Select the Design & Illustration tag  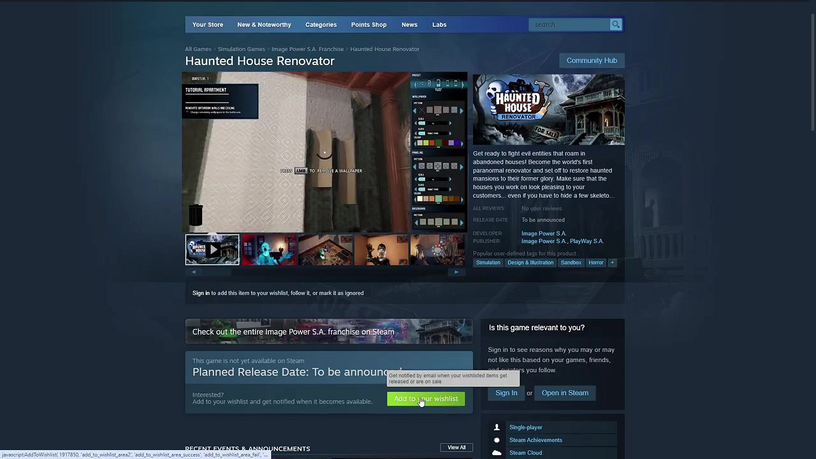click(x=530, y=263)
